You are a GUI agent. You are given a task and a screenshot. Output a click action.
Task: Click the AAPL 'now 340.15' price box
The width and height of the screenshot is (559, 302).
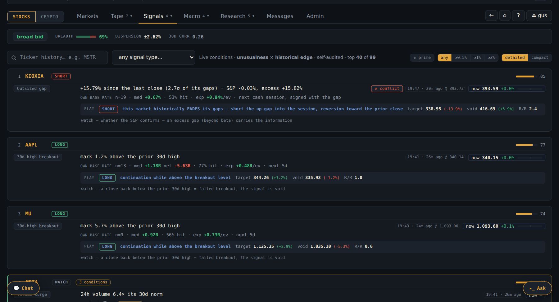coord(507,158)
